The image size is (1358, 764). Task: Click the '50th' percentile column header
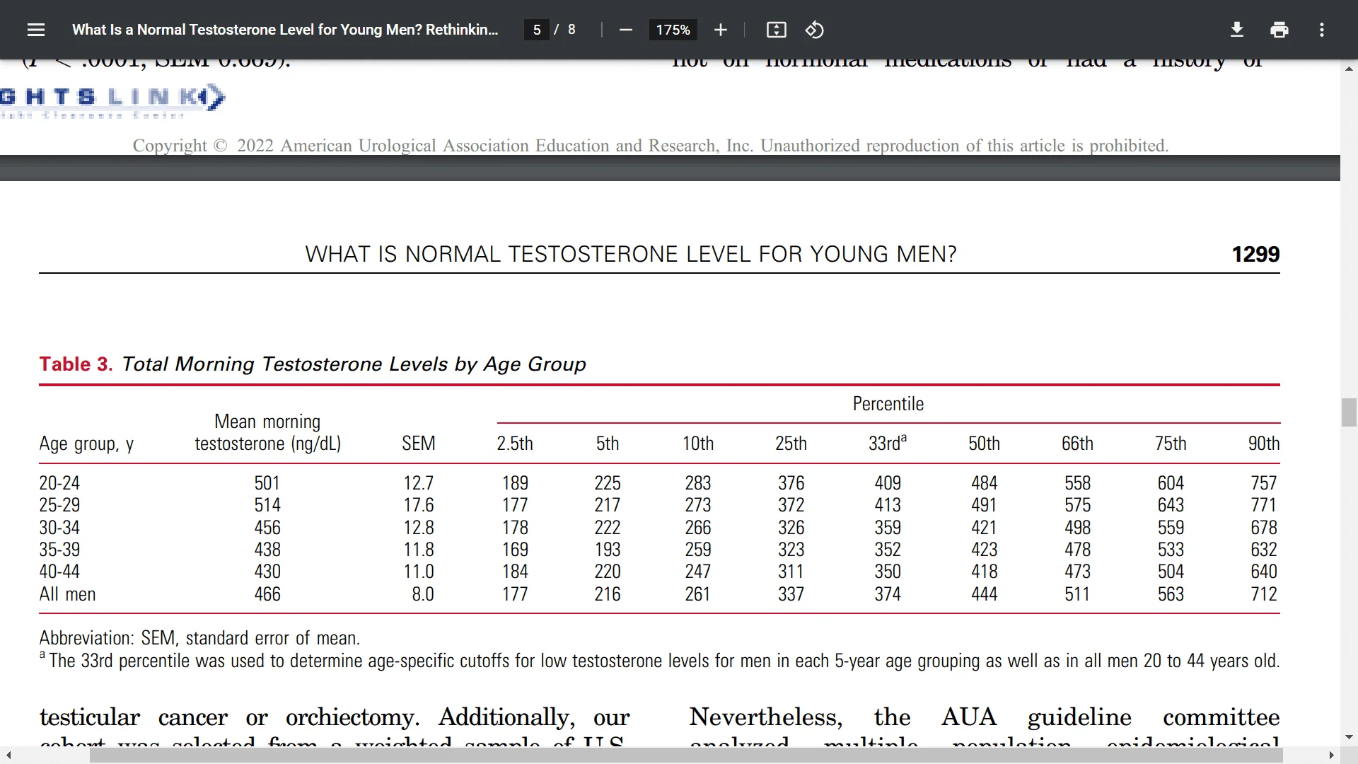pos(984,444)
